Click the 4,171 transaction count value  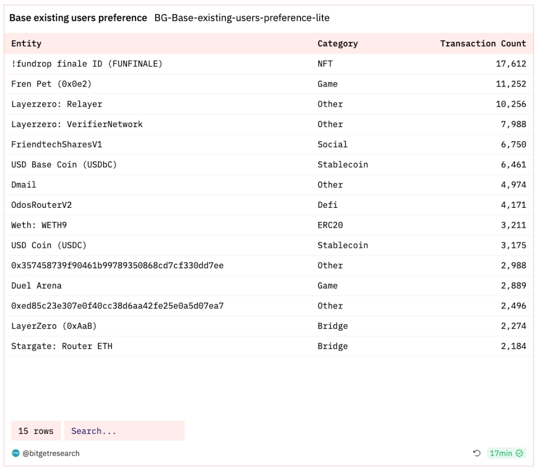click(513, 205)
